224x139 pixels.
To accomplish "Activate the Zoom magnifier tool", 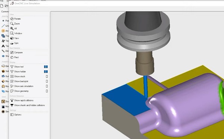I will point(15,24).
